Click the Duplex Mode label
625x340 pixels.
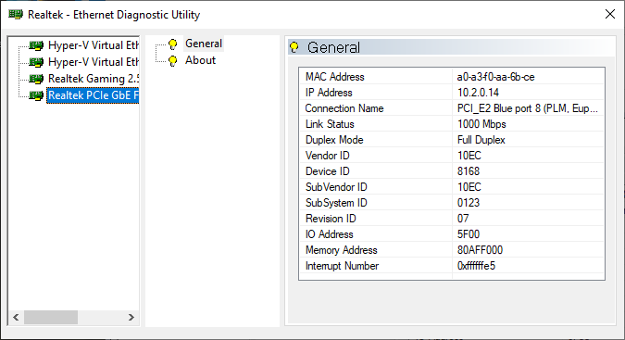click(334, 140)
